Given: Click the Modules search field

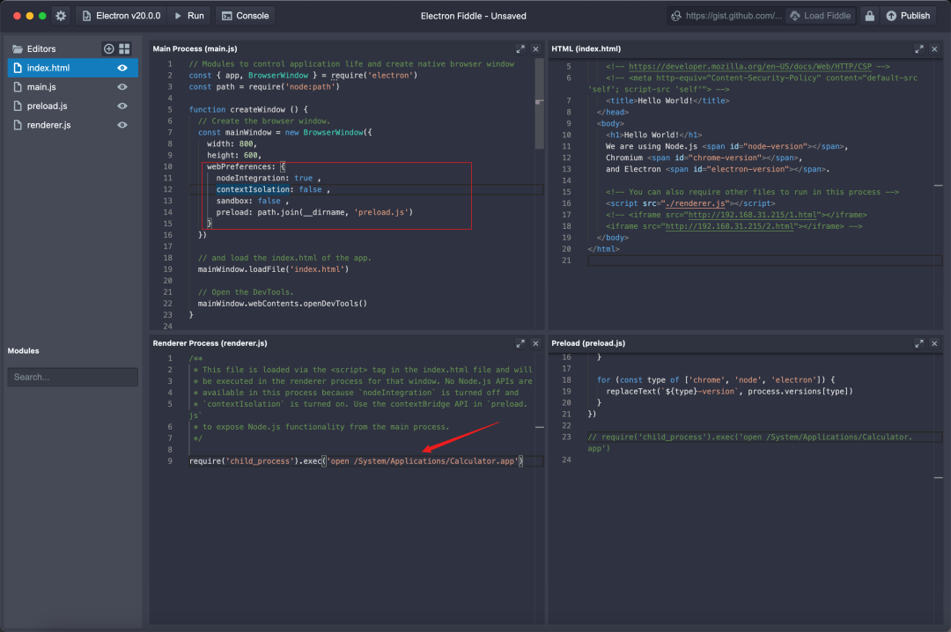Looking at the screenshot, I should (73, 377).
